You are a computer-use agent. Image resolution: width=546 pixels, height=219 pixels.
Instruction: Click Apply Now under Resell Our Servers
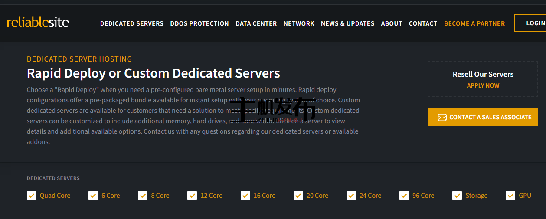pyautogui.click(x=483, y=85)
